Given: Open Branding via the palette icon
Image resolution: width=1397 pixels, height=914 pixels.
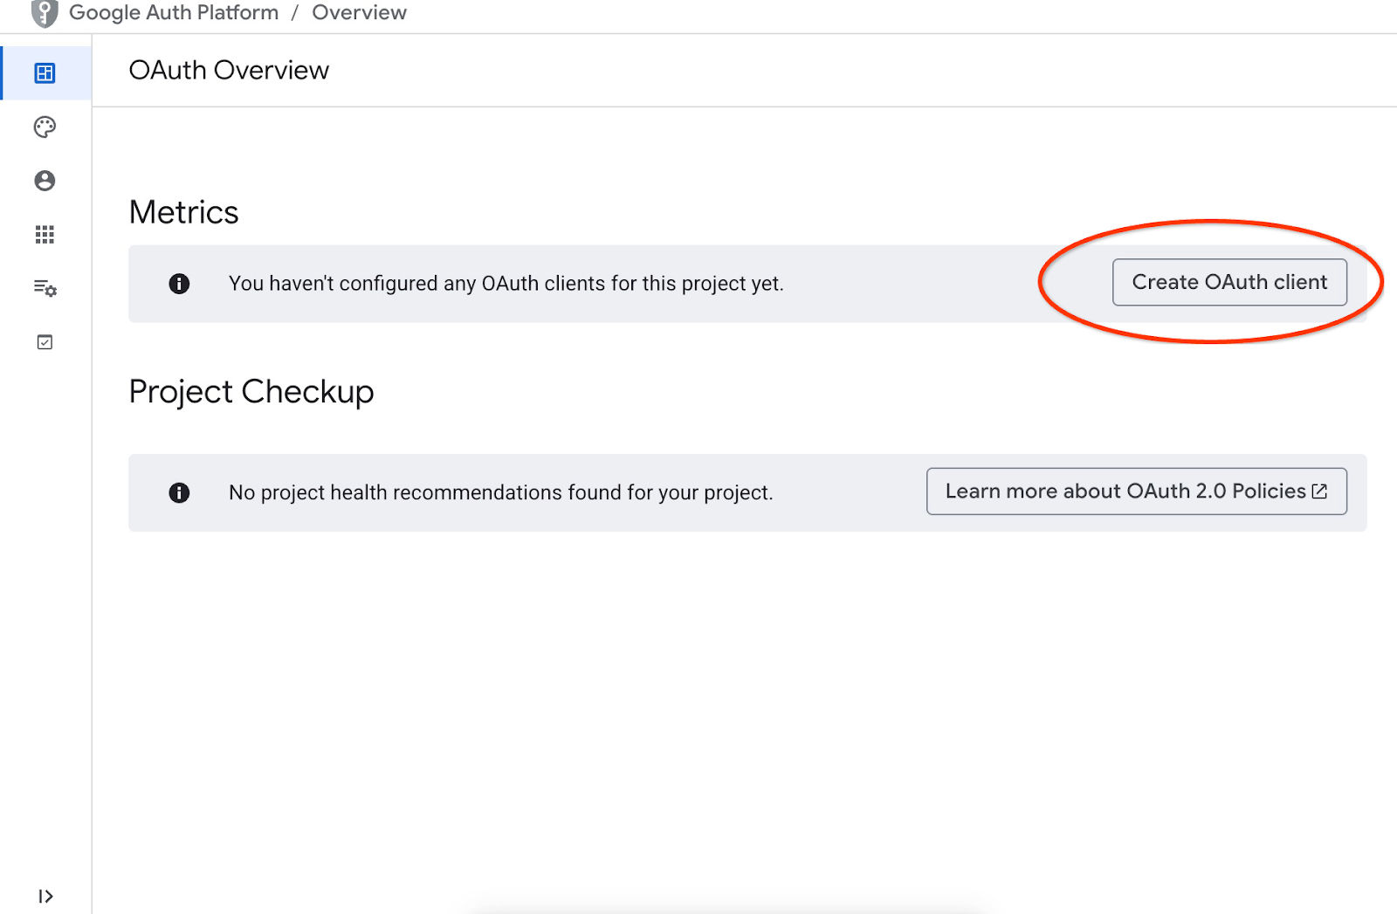Looking at the screenshot, I should coord(45,127).
